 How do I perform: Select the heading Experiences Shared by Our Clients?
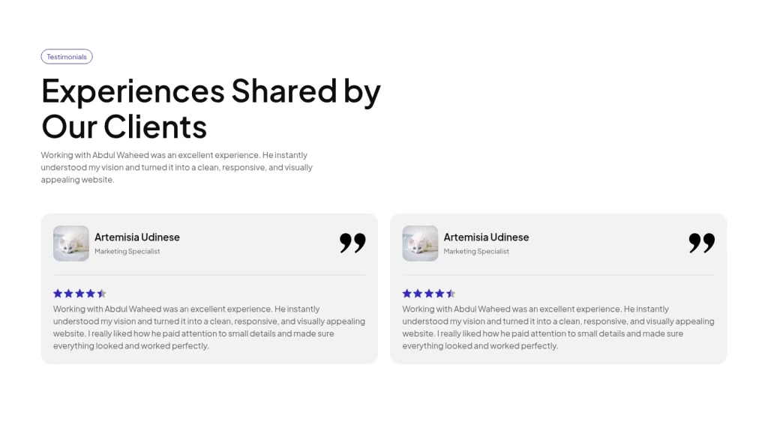211,109
